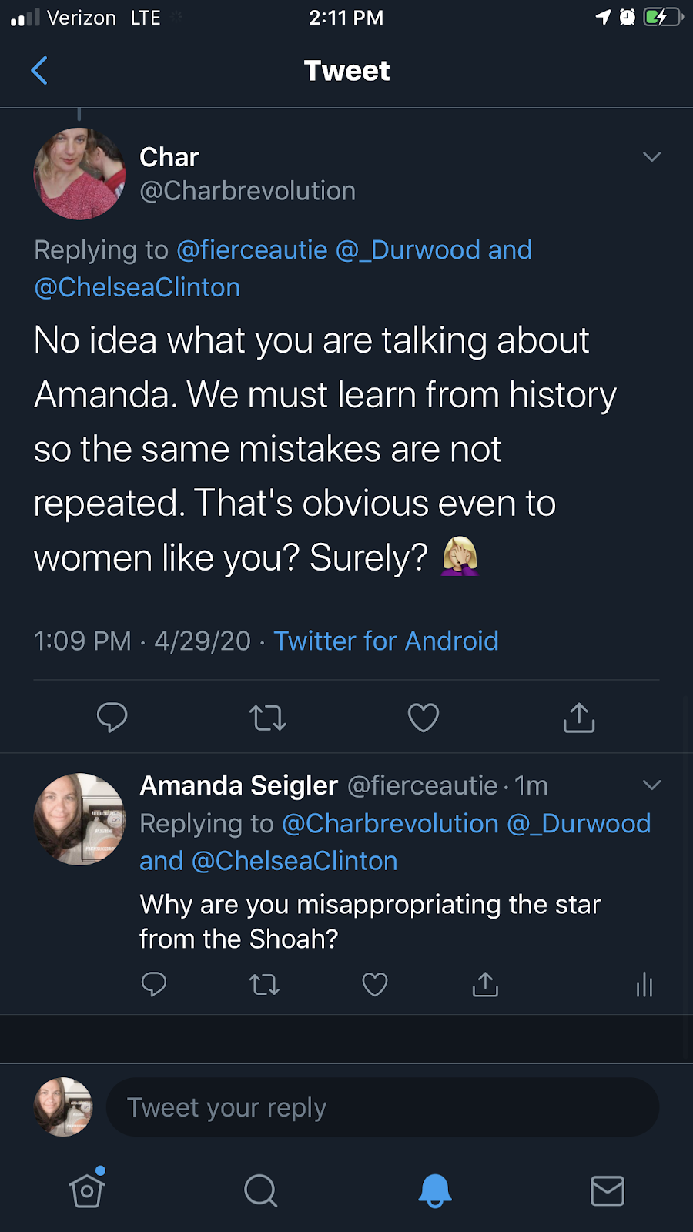
Task: Open options chevron on Char's tweet
Action: (x=651, y=157)
